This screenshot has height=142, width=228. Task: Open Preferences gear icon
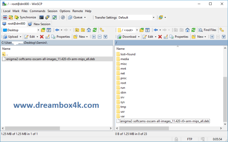[63, 17]
